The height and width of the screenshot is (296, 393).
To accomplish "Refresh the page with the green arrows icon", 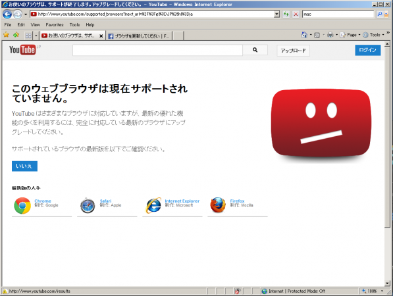I will (286, 14).
